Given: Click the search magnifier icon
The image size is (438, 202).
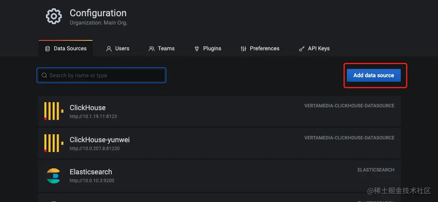Looking at the screenshot, I should pos(44,75).
